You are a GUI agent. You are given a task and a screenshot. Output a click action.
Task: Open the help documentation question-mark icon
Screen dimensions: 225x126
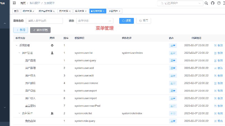(219, 3)
